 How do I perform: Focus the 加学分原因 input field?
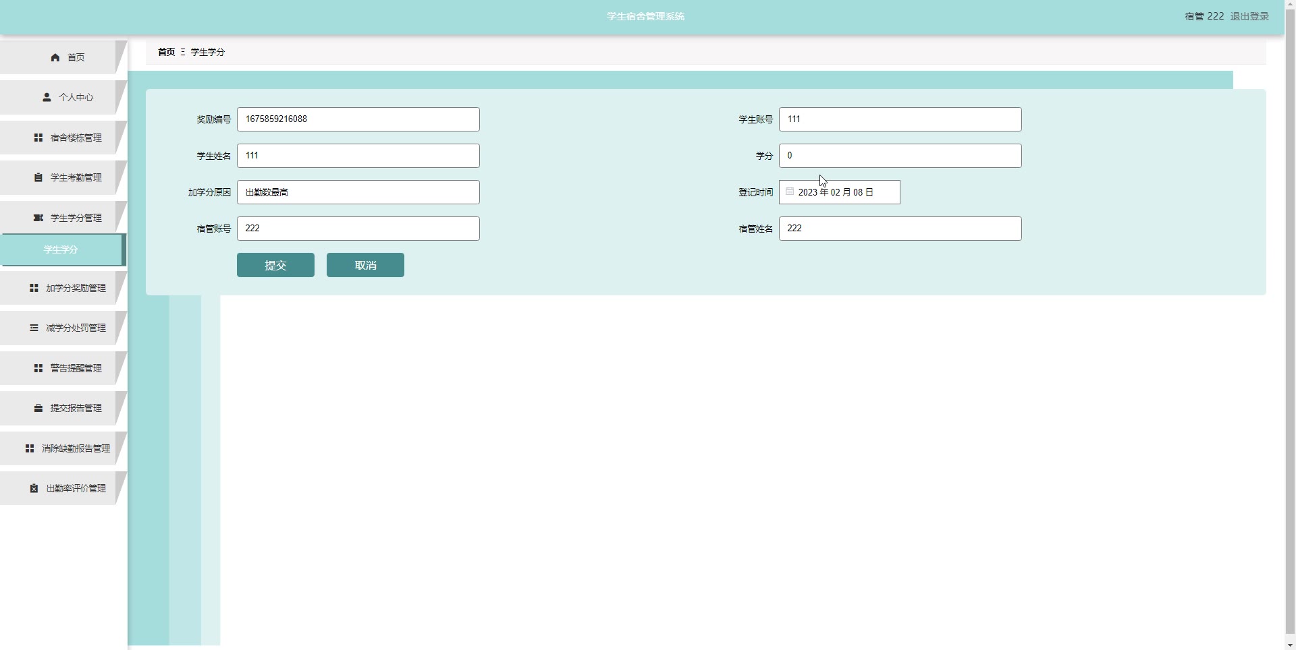coord(358,192)
